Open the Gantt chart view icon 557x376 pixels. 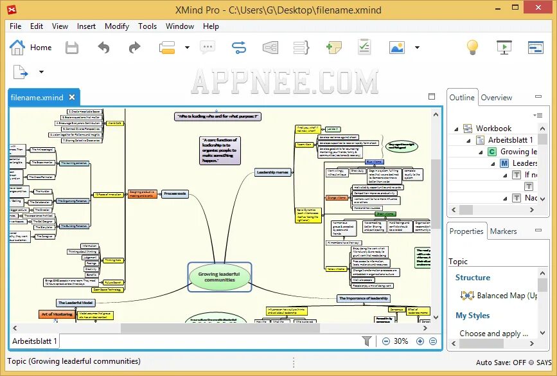coord(536,48)
